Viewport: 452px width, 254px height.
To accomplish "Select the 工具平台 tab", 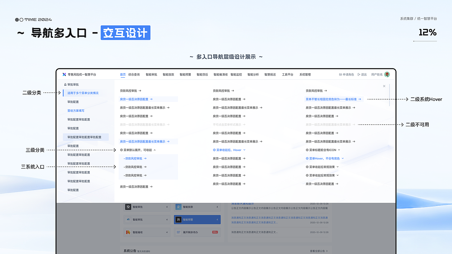I will pos(287,74).
